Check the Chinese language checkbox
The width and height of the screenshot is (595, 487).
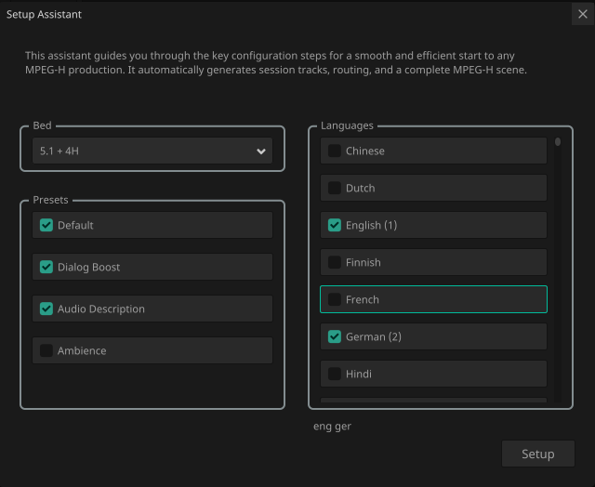point(335,151)
